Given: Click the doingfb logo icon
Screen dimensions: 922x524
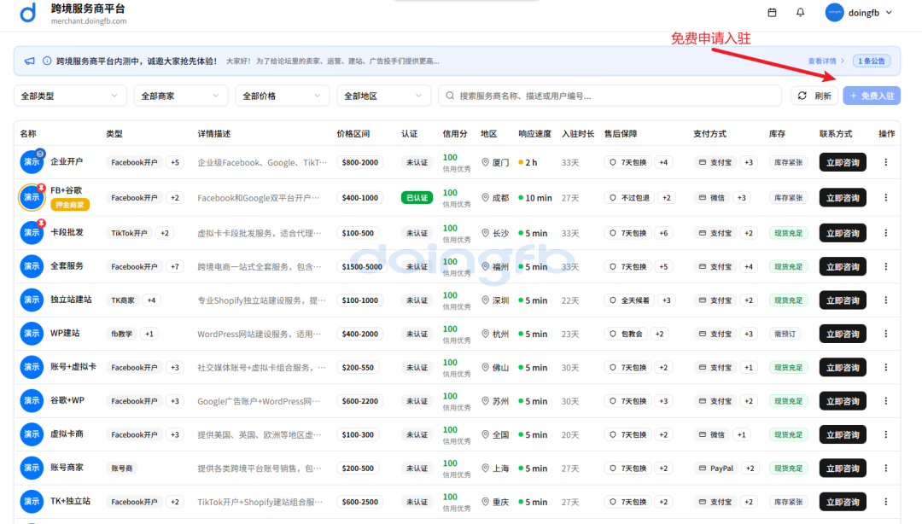Looking at the screenshot, I should [x=28, y=13].
